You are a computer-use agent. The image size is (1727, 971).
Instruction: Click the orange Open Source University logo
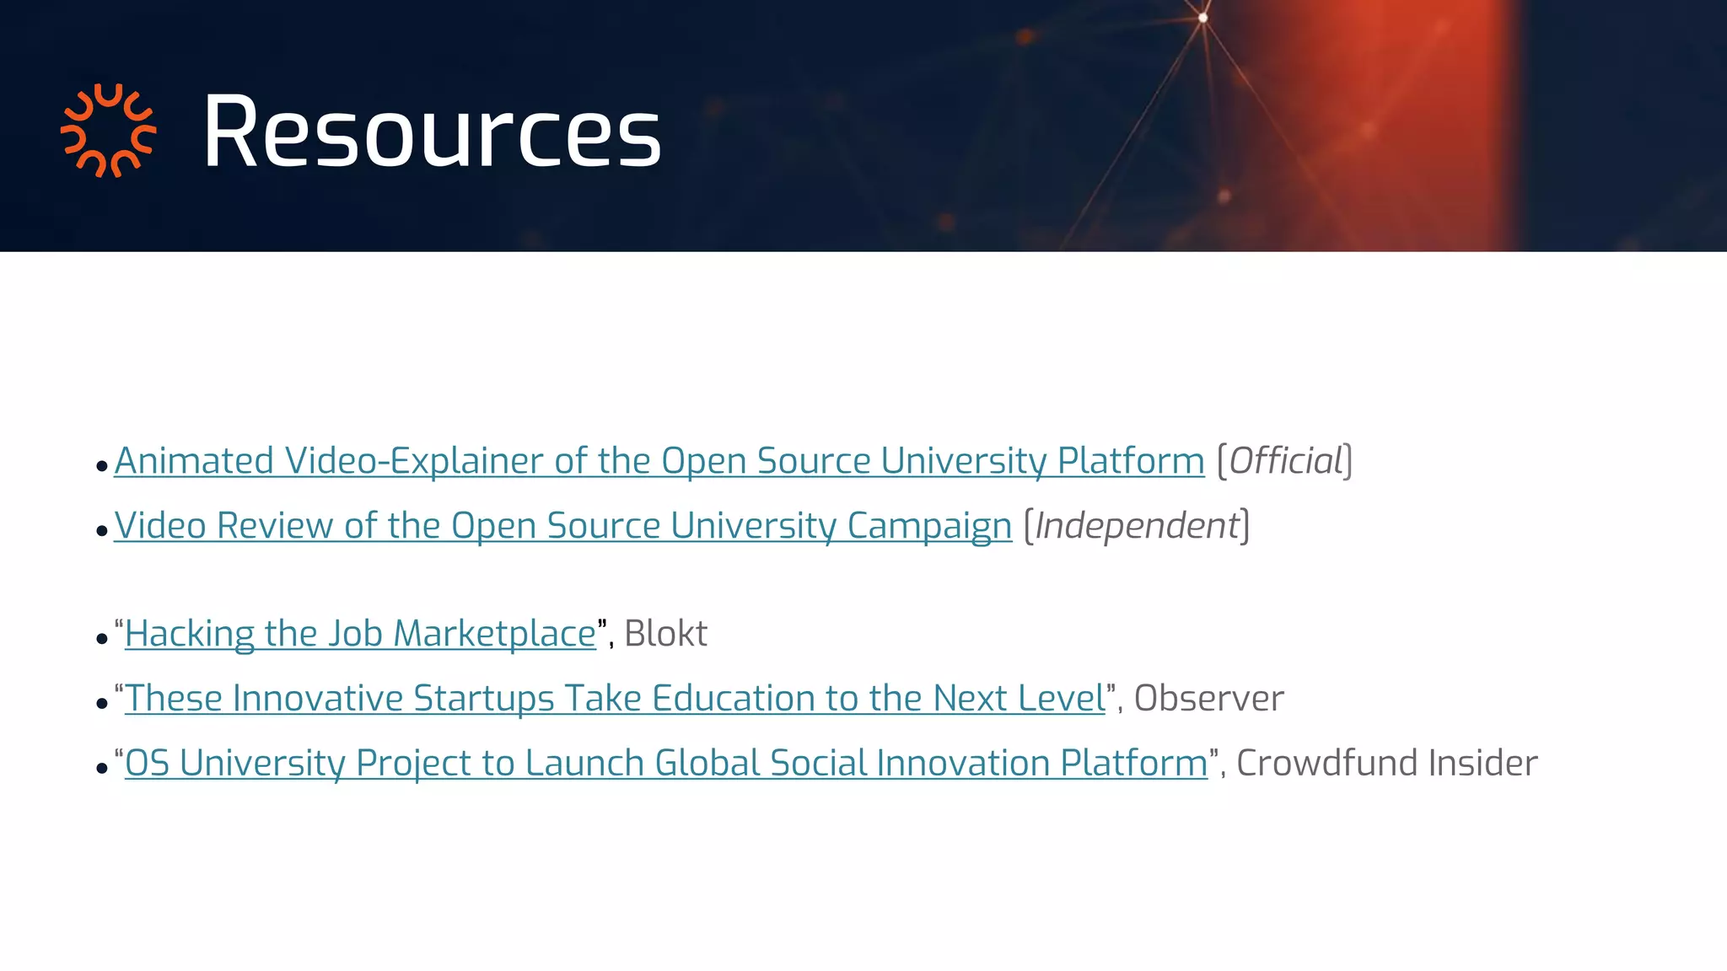point(109,131)
